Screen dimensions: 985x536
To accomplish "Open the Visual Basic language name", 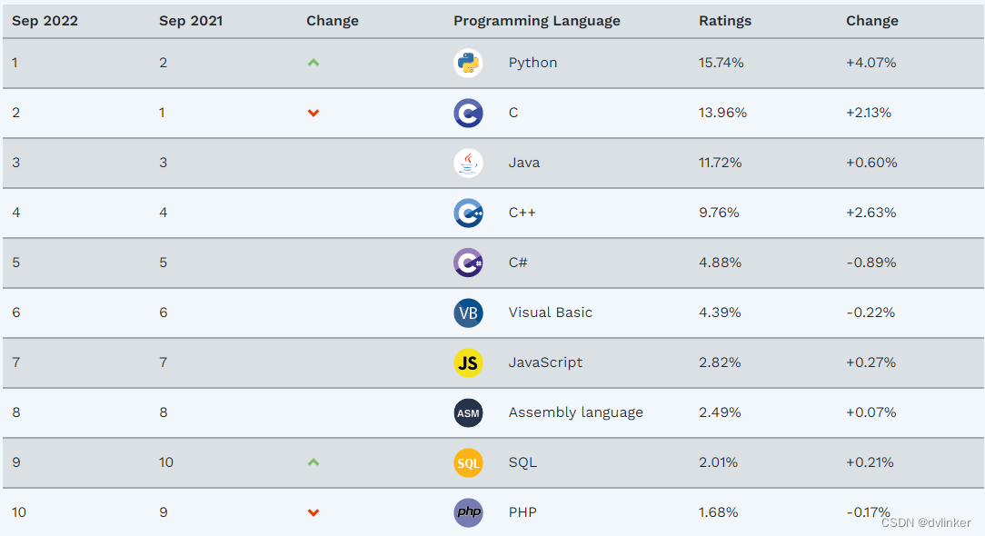I will point(551,313).
